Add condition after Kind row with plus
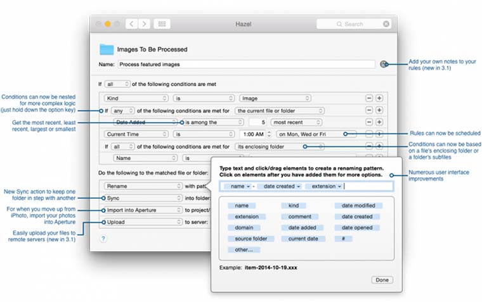This screenshot has width=482, height=302. point(379,98)
